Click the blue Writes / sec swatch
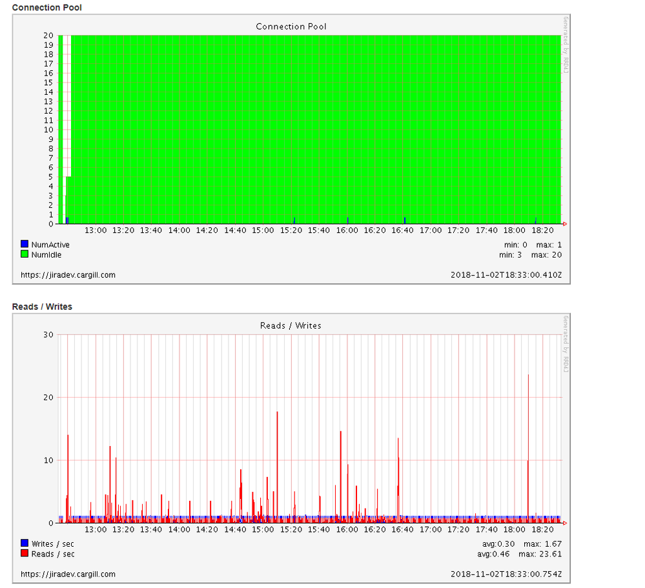The height and width of the screenshot is (588, 645). [25, 543]
